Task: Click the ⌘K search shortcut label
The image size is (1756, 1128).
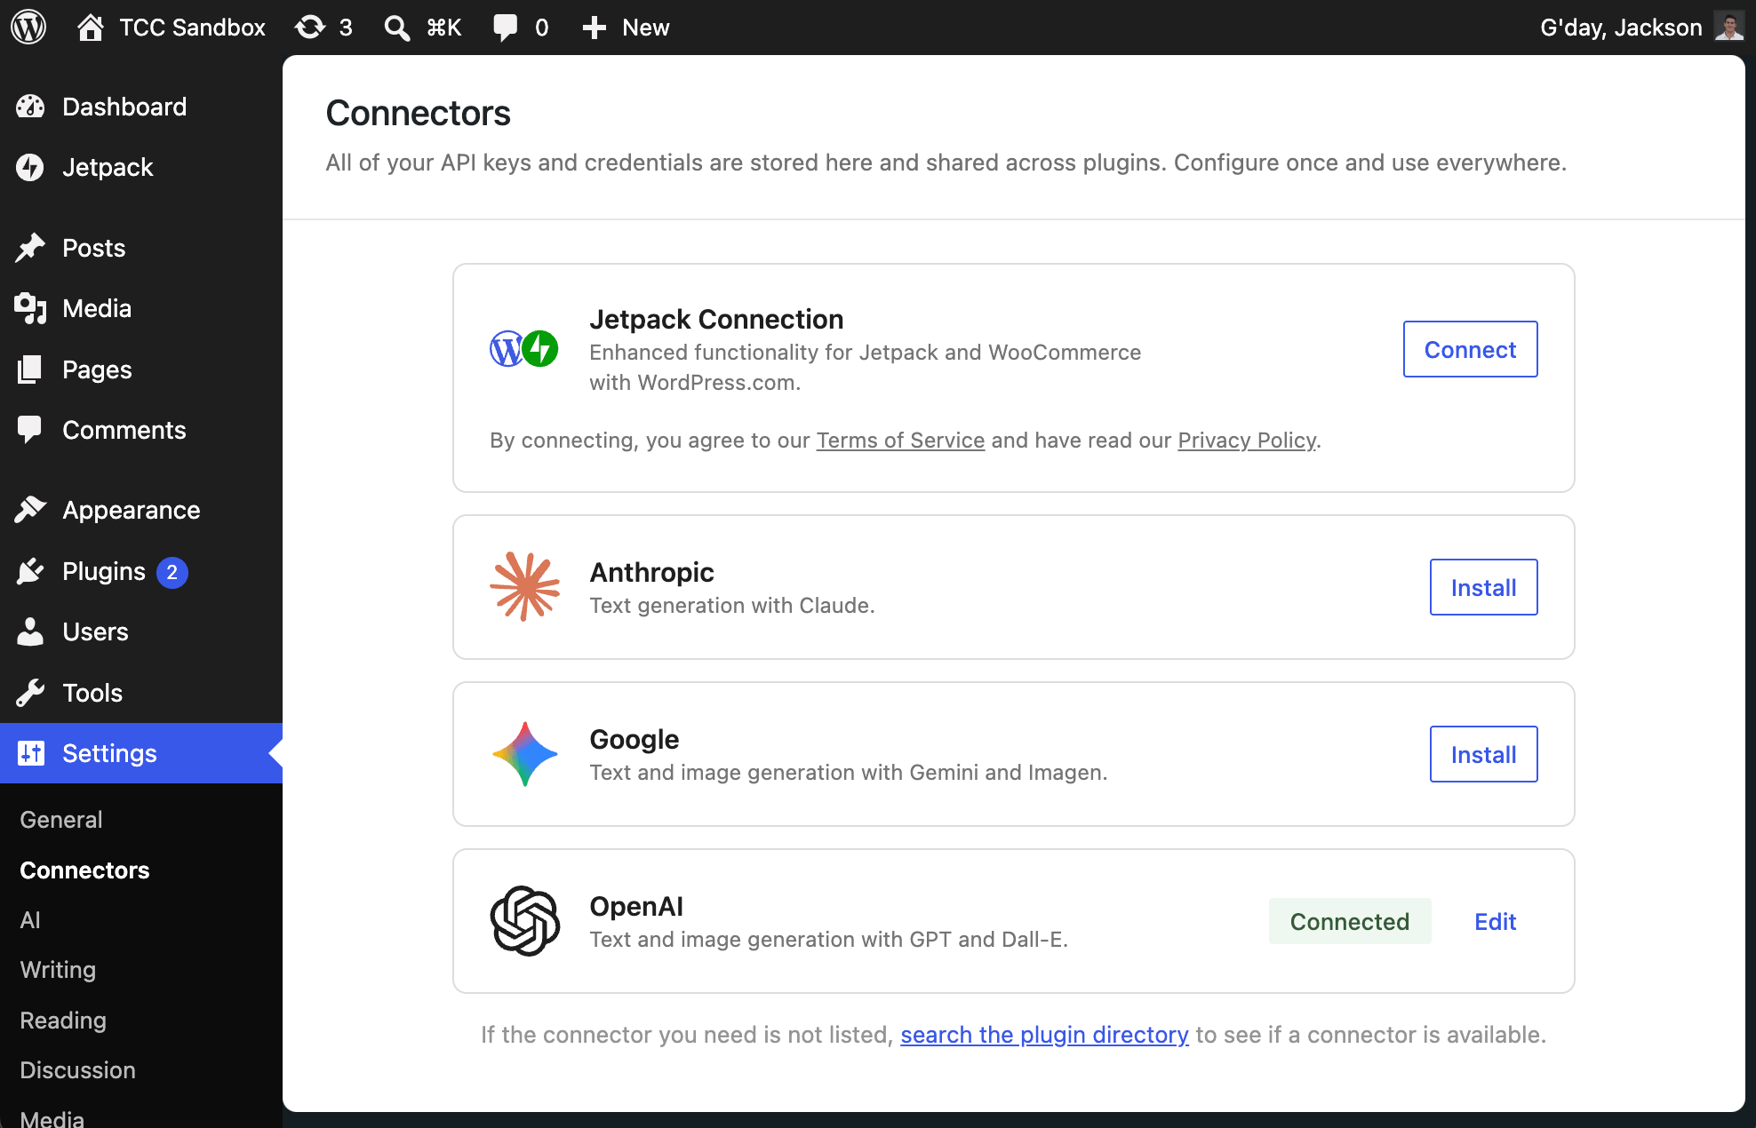Action: [x=443, y=28]
